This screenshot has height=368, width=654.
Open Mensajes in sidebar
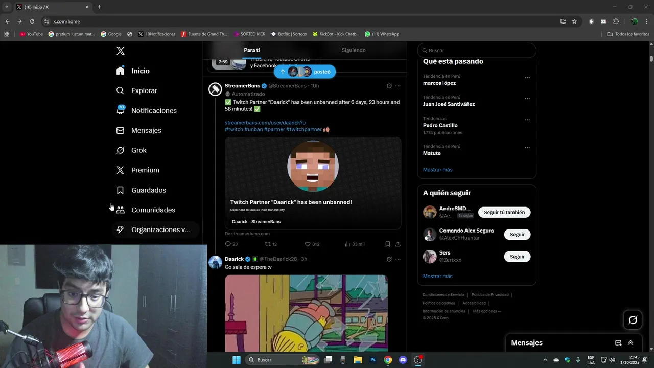click(139, 130)
